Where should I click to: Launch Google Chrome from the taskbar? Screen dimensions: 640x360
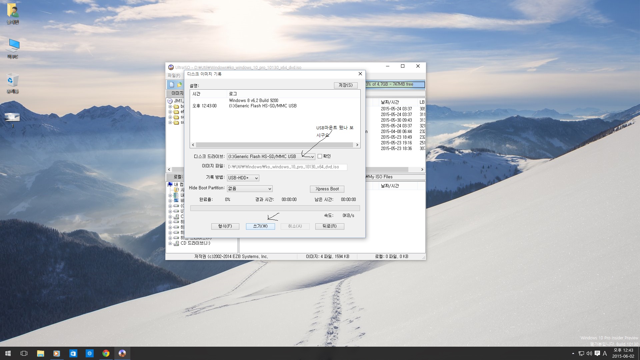(106, 353)
